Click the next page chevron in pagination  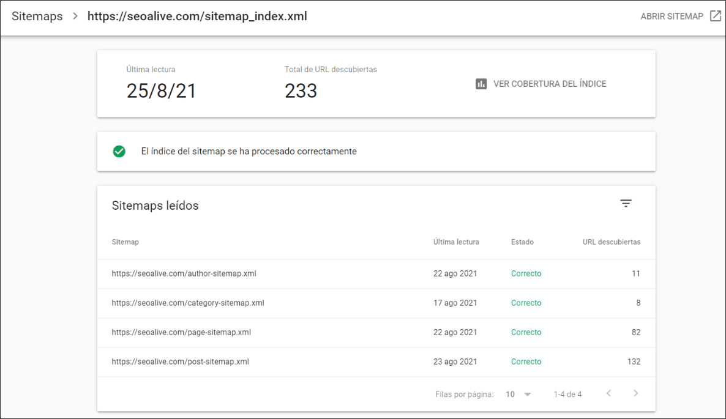pyautogui.click(x=635, y=394)
